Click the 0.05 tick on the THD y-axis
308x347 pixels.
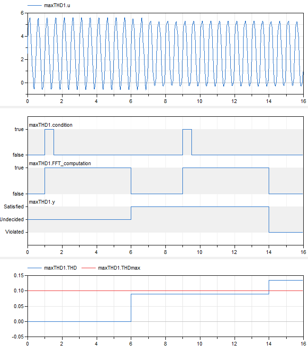click(18, 306)
